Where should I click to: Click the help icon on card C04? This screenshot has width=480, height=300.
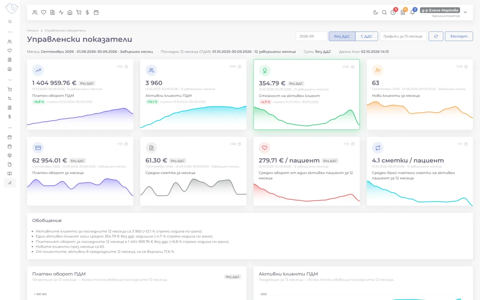point(239,67)
